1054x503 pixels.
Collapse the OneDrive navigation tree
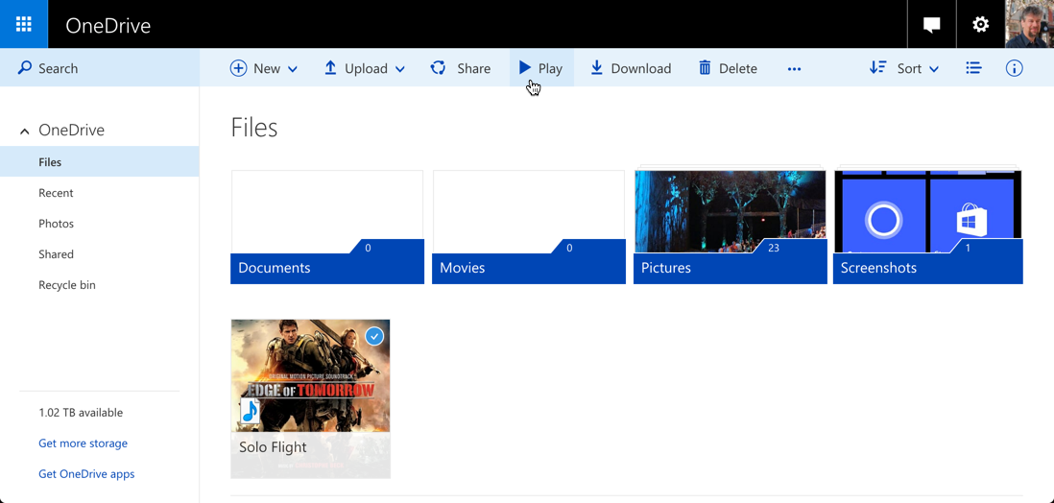25,132
